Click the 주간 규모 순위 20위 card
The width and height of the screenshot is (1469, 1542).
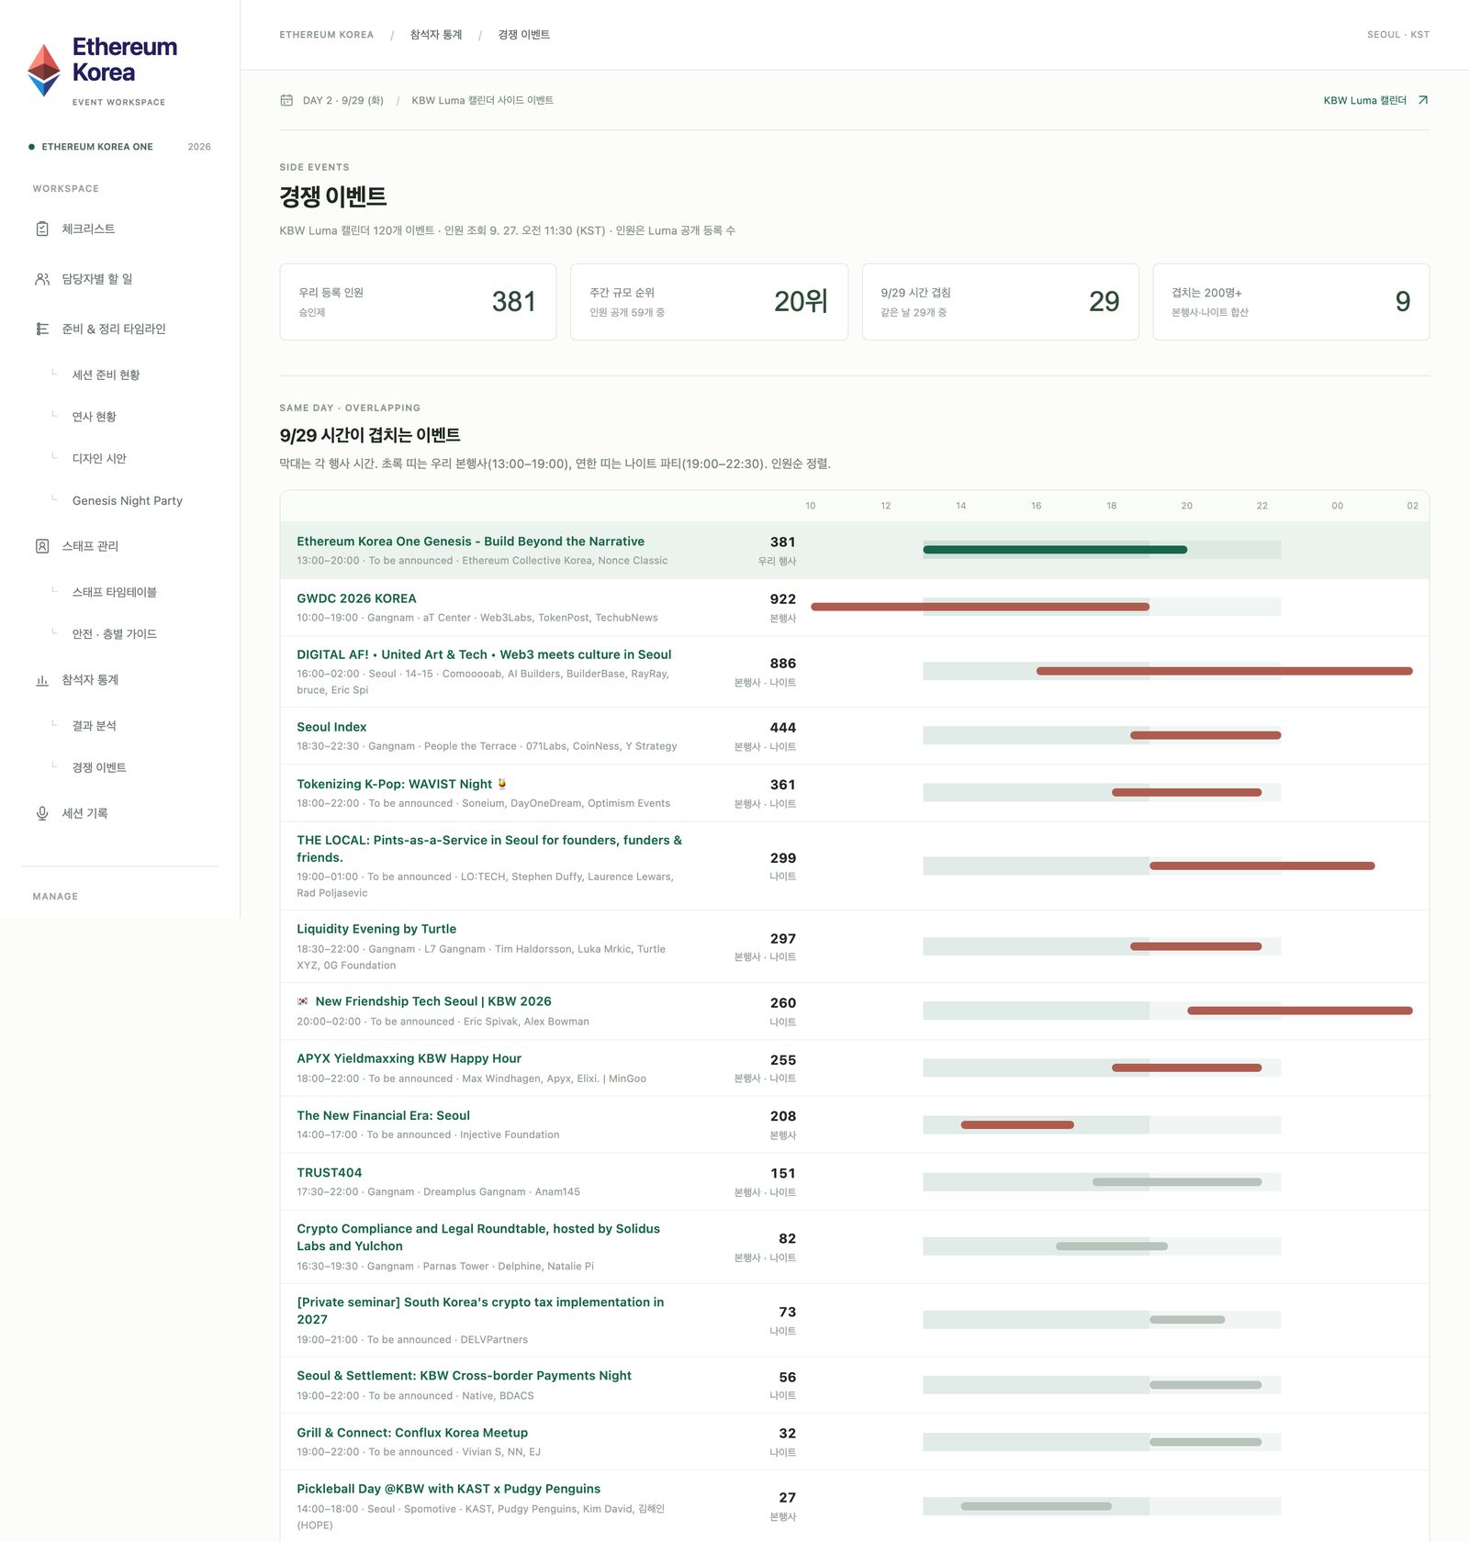click(x=709, y=302)
